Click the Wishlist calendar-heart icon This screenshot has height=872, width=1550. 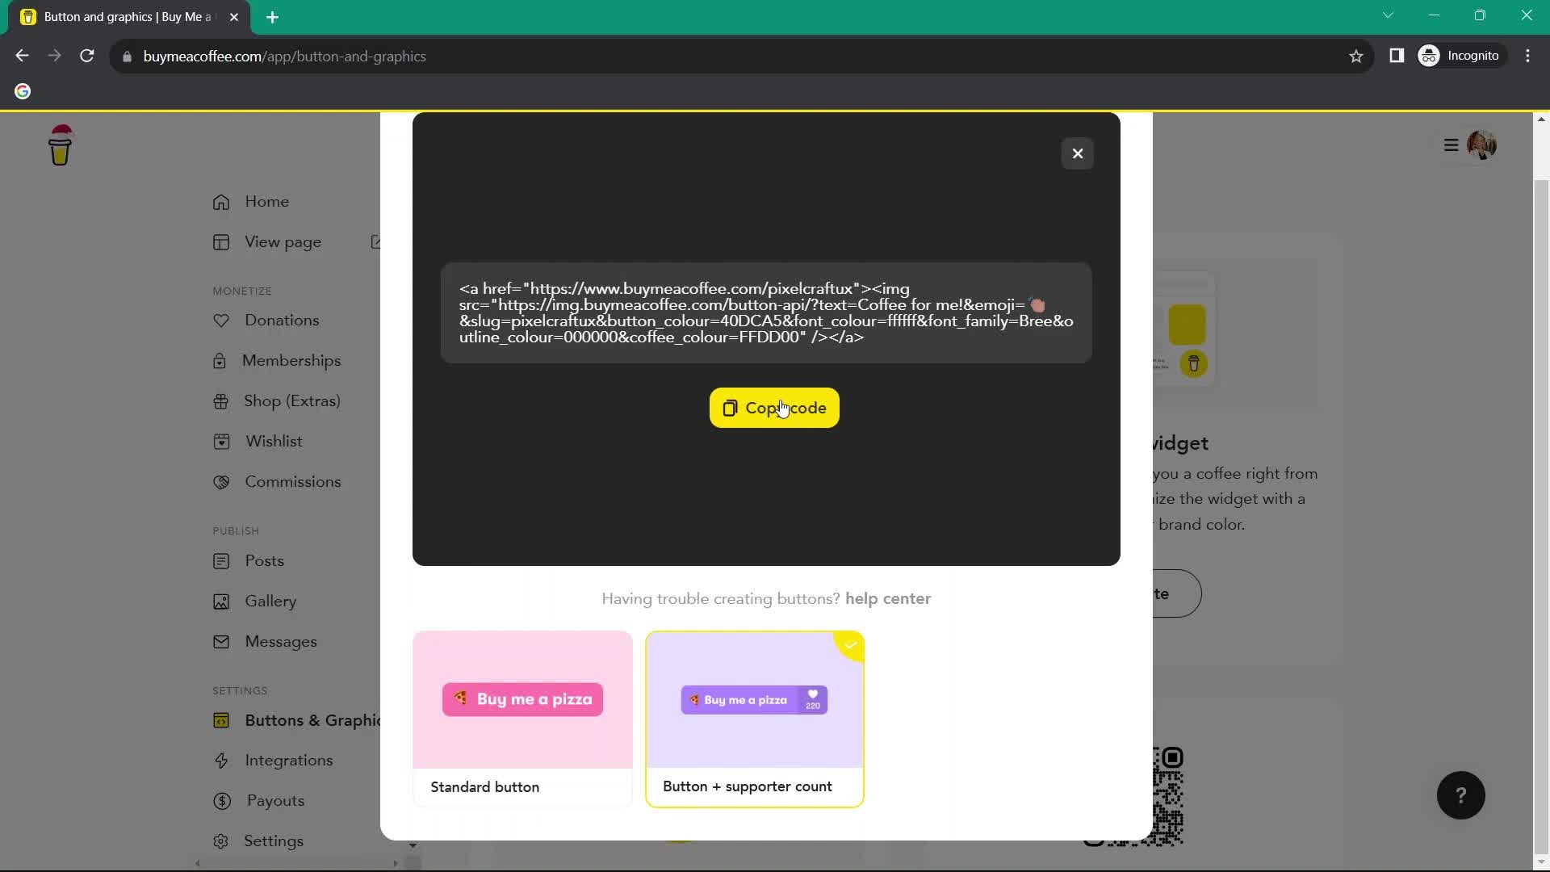point(221,442)
